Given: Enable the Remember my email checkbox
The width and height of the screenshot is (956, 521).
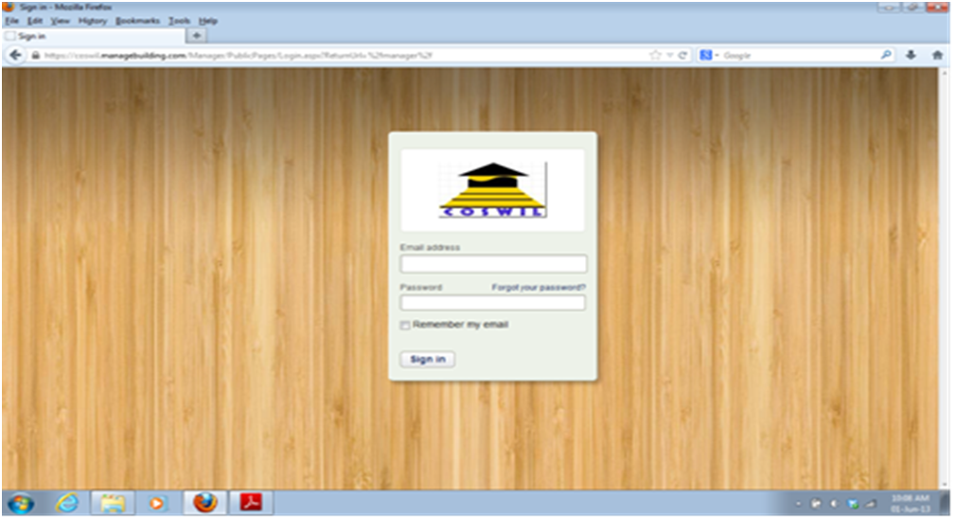Looking at the screenshot, I should coord(405,325).
